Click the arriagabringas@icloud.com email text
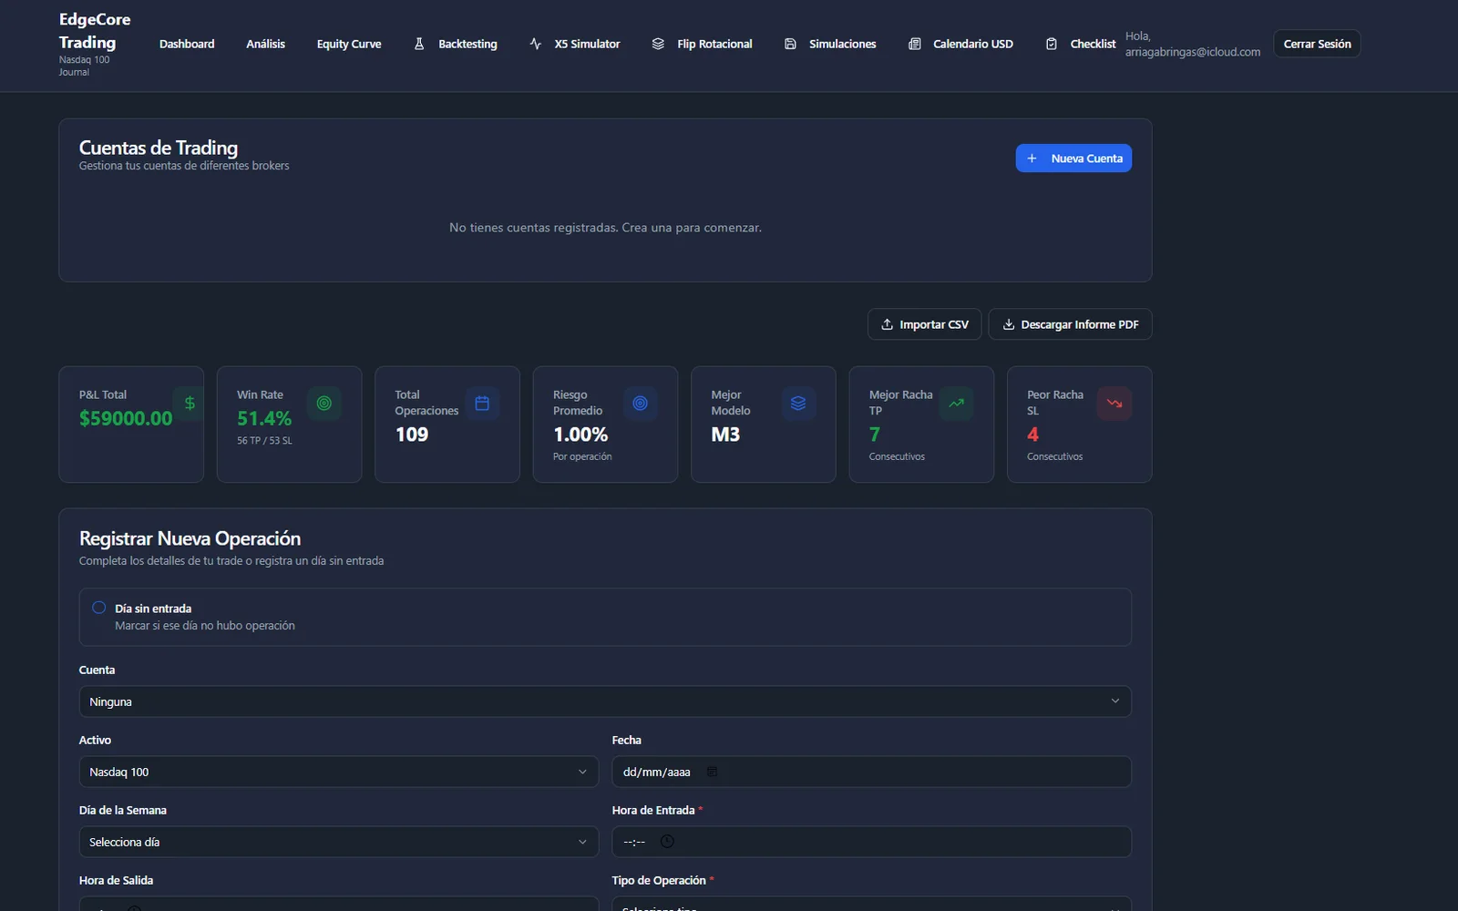This screenshot has height=911, width=1458. click(x=1193, y=52)
